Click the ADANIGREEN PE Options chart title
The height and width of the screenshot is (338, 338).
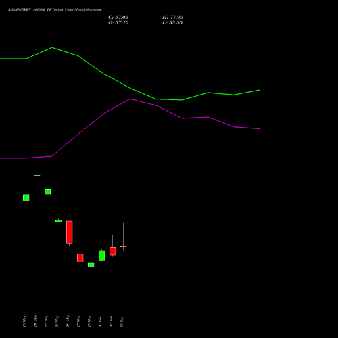click(x=55, y=10)
